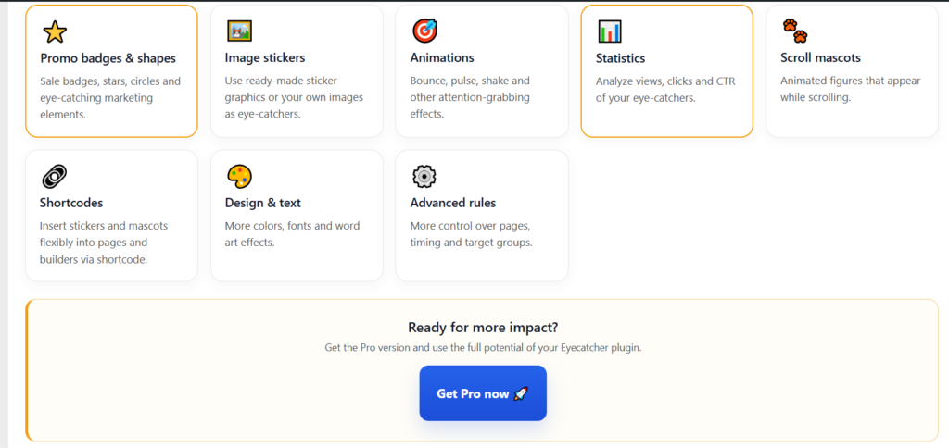
Task: Select the Design & text heading
Action: pos(263,203)
